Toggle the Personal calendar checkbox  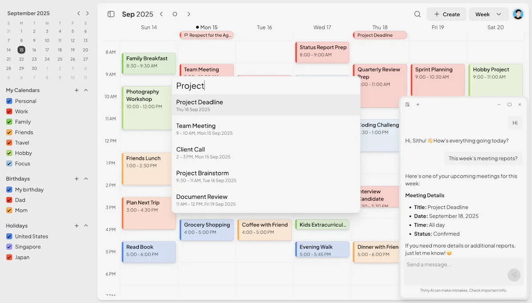click(x=9, y=101)
